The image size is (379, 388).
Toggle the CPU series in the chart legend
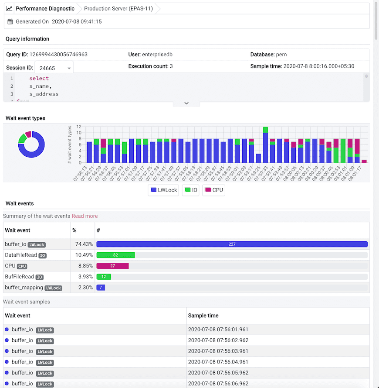point(213,190)
